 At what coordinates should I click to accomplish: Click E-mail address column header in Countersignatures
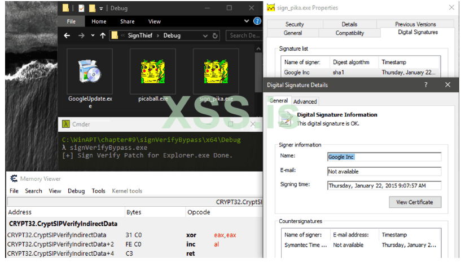coord(354,235)
